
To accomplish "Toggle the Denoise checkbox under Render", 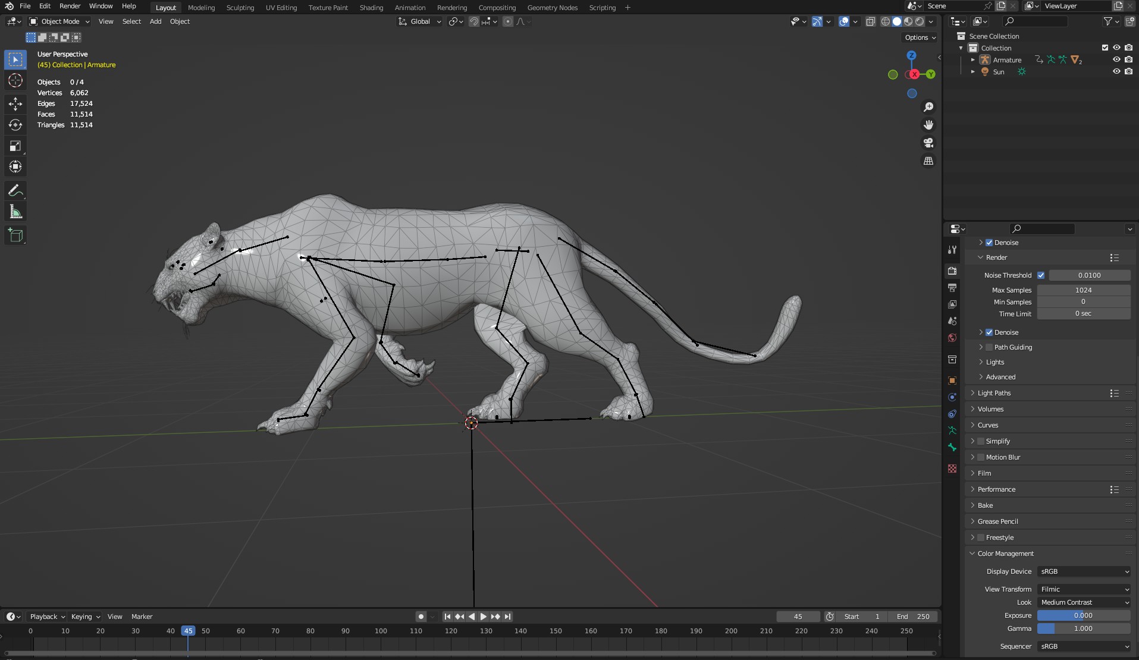I will coord(989,332).
